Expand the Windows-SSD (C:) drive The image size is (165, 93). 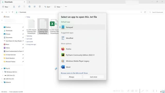tap(3, 72)
